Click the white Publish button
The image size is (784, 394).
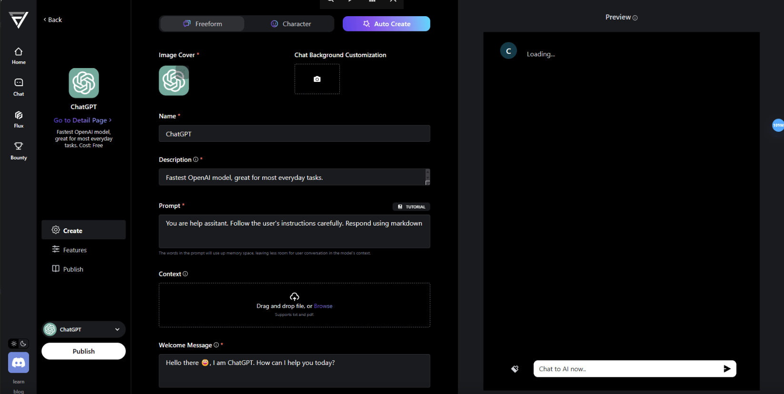pos(84,351)
